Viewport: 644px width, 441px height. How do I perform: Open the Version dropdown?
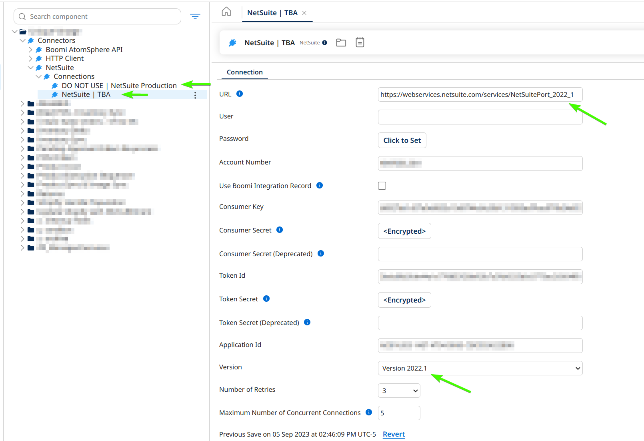coord(480,368)
